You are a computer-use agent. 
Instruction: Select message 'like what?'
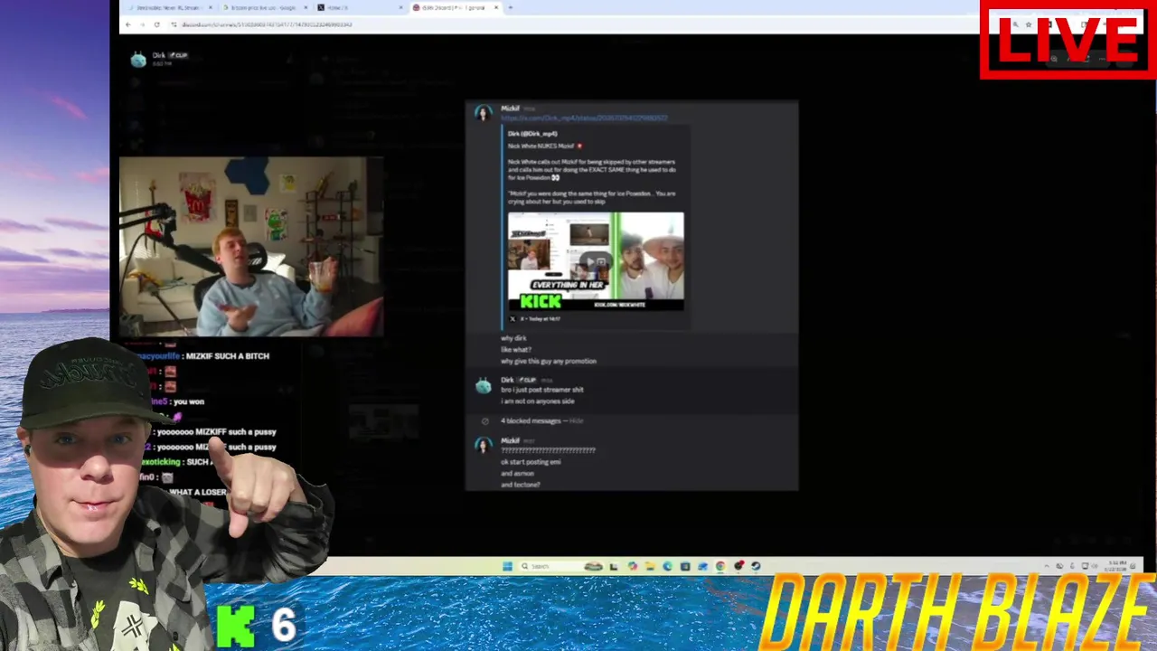516,349
